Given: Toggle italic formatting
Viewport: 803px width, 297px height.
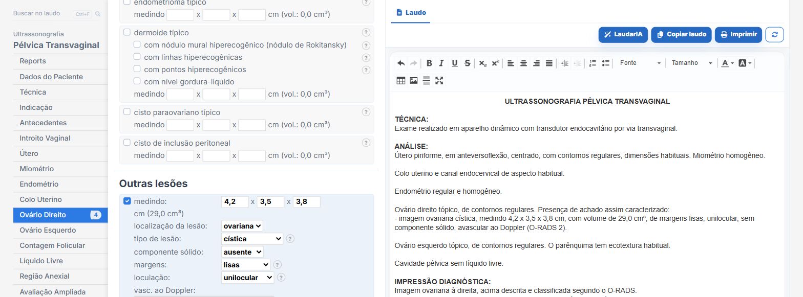Looking at the screenshot, I should pos(441,63).
